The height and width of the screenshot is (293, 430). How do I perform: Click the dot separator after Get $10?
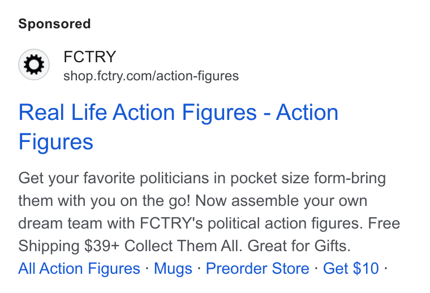[x=385, y=268]
